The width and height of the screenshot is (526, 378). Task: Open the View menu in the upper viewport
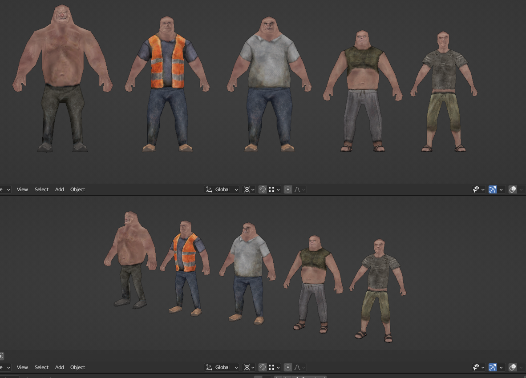tap(22, 189)
